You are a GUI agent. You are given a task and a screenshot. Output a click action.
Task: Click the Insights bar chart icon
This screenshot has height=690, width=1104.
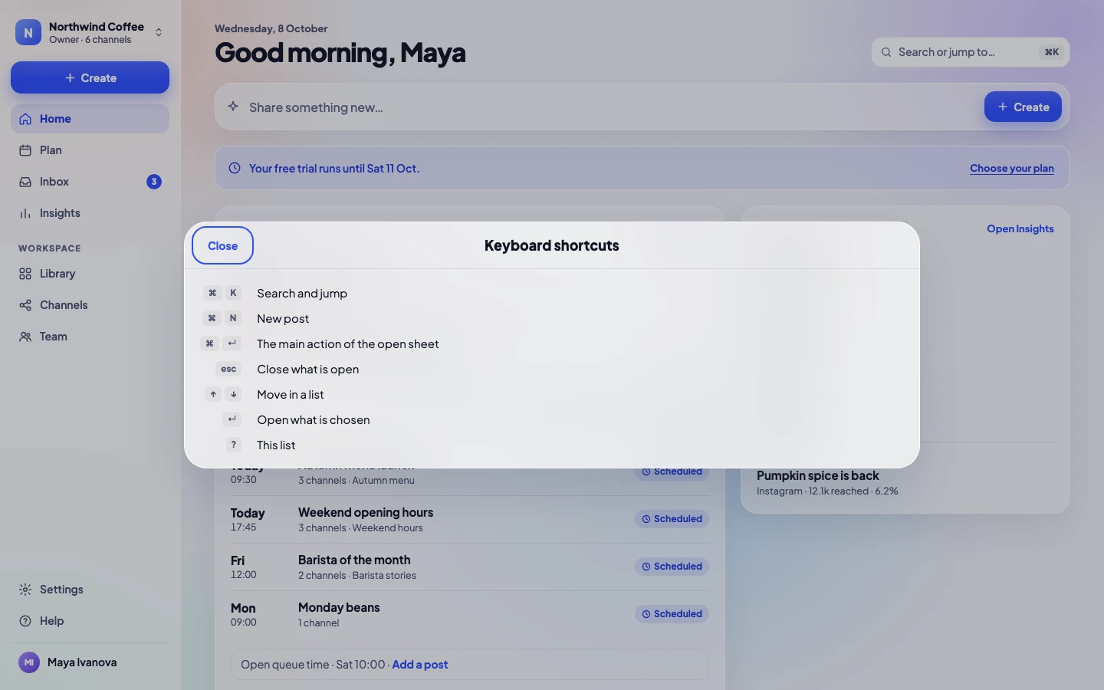click(25, 213)
